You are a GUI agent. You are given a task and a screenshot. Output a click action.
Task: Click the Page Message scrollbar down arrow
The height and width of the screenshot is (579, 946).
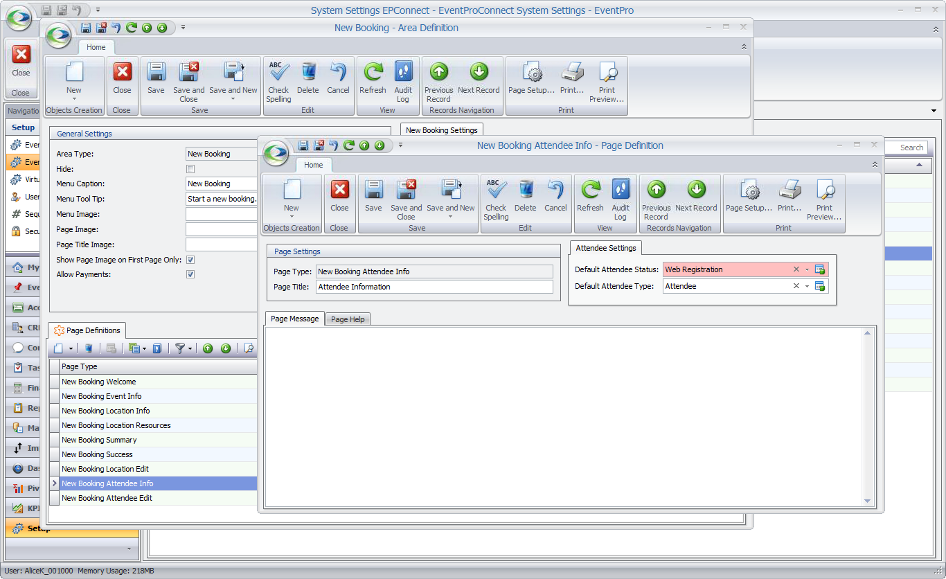click(x=868, y=501)
